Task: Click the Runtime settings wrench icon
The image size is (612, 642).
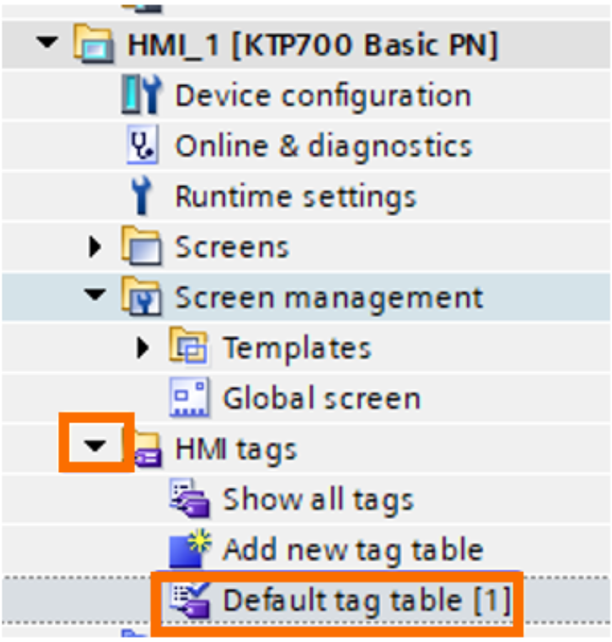Action: (x=141, y=196)
